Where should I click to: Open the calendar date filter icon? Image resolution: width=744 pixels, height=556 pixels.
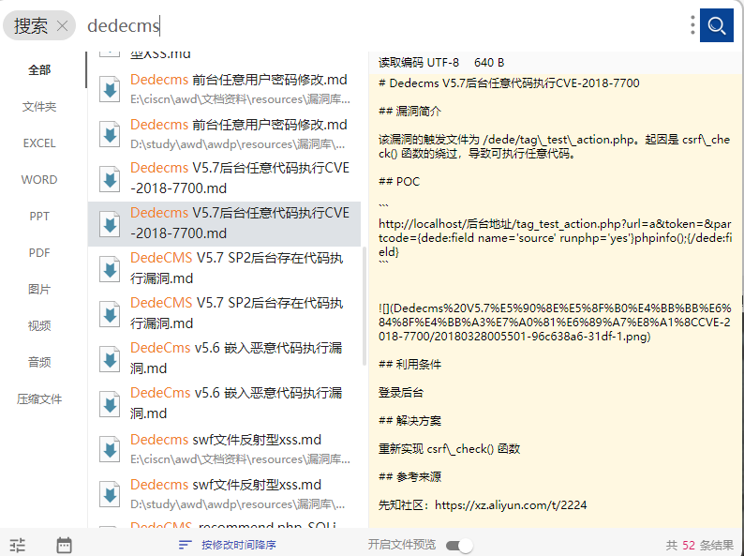click(64, 545)
